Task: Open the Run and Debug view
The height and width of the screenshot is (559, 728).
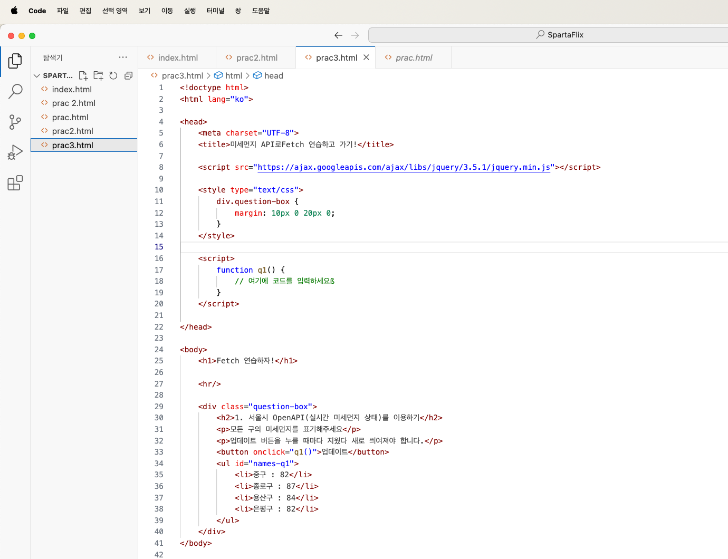Action: click(15, 152)
